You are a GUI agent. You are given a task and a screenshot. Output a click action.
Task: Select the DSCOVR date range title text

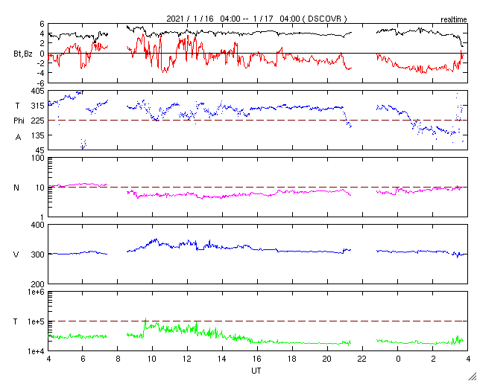click(256, 19)
